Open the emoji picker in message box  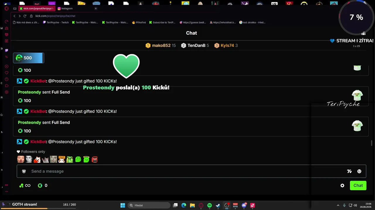click(x=359, y=171)
